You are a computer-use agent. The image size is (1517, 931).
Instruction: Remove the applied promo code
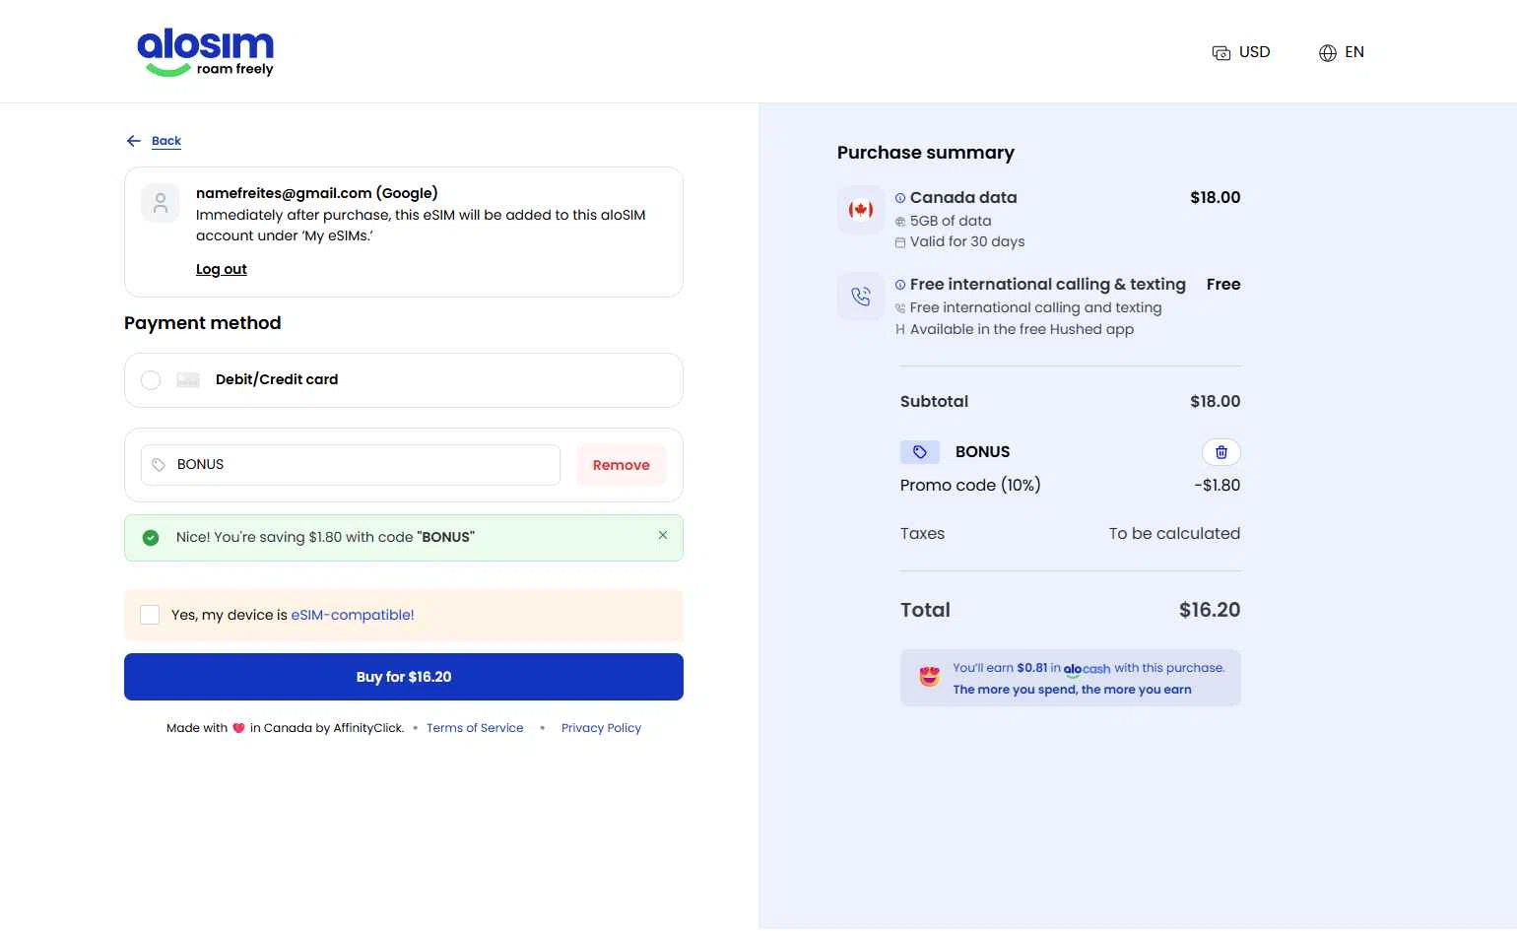(622, 465)
